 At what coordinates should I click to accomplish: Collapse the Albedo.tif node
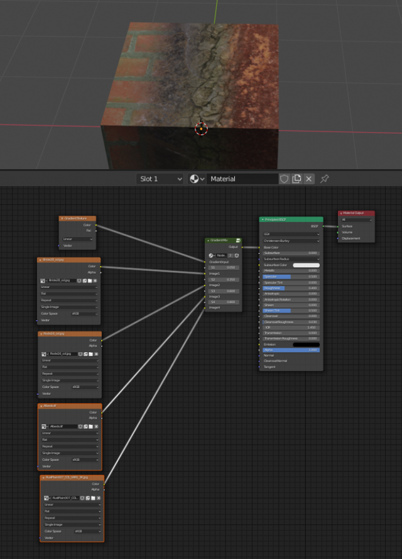pos(41,406)
